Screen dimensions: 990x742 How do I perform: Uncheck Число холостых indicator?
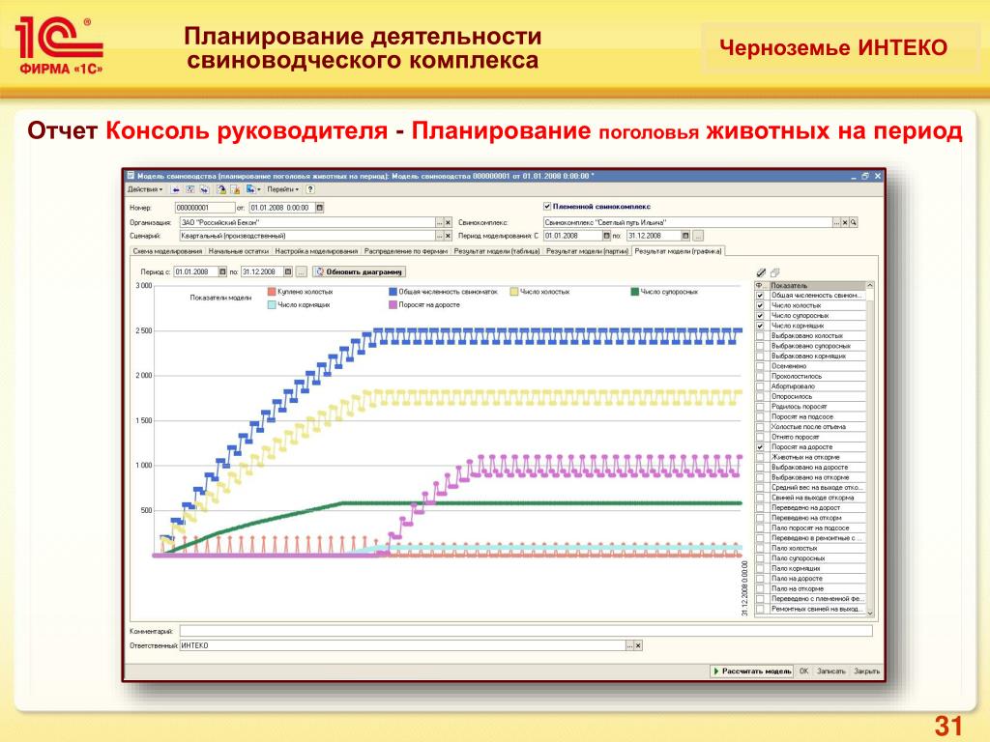[760, 305]
